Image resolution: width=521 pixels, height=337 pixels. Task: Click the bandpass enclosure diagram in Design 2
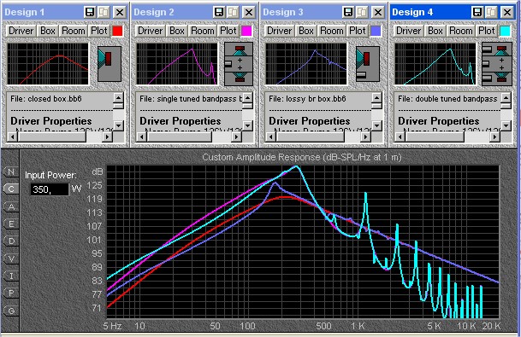239,64
